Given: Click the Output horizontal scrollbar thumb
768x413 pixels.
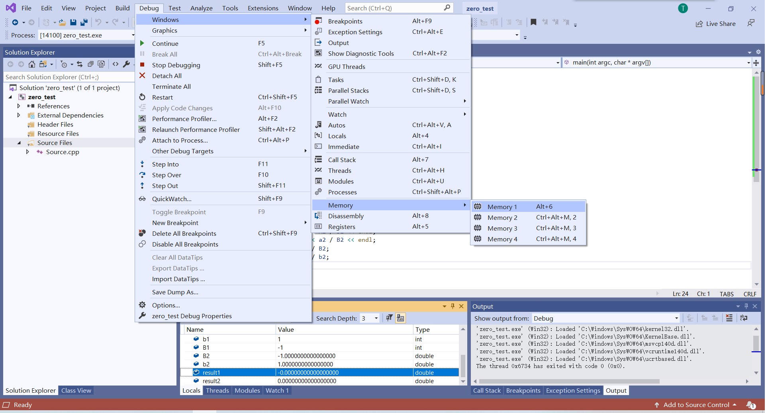Looking at the screenshot, I should pyautogui.click(x=569, y=381).
